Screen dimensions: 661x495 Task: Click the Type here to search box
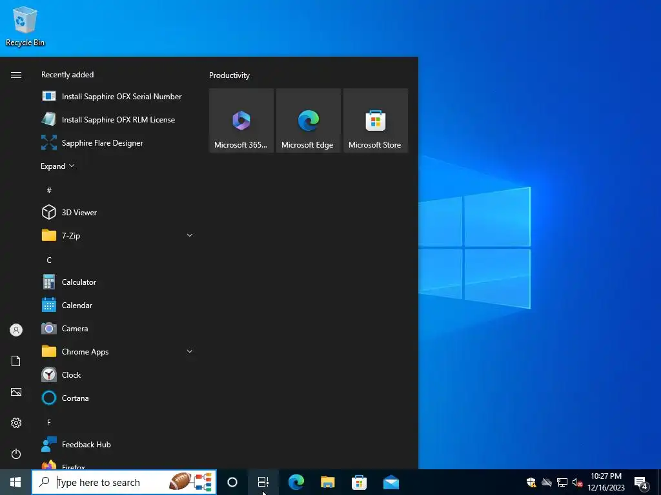[124, 482]
